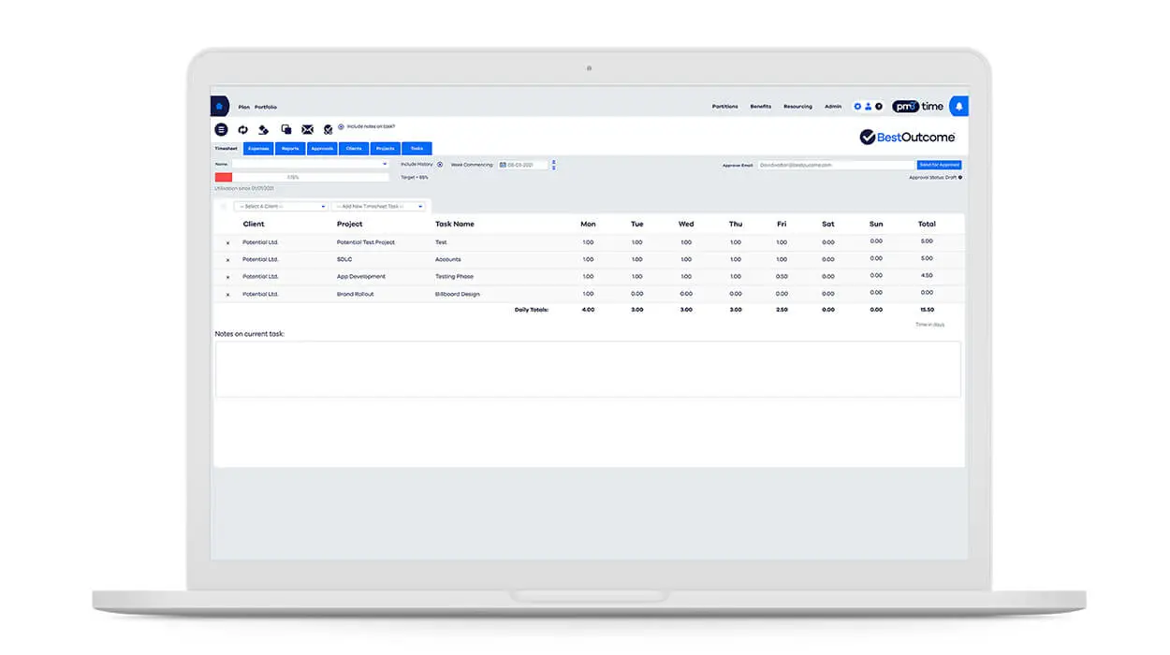The width and height of the screenshot is (1170, 655).
Task: Click the Friday daily total 2.50
Action: pyautogui.click(x=782, y=310)
